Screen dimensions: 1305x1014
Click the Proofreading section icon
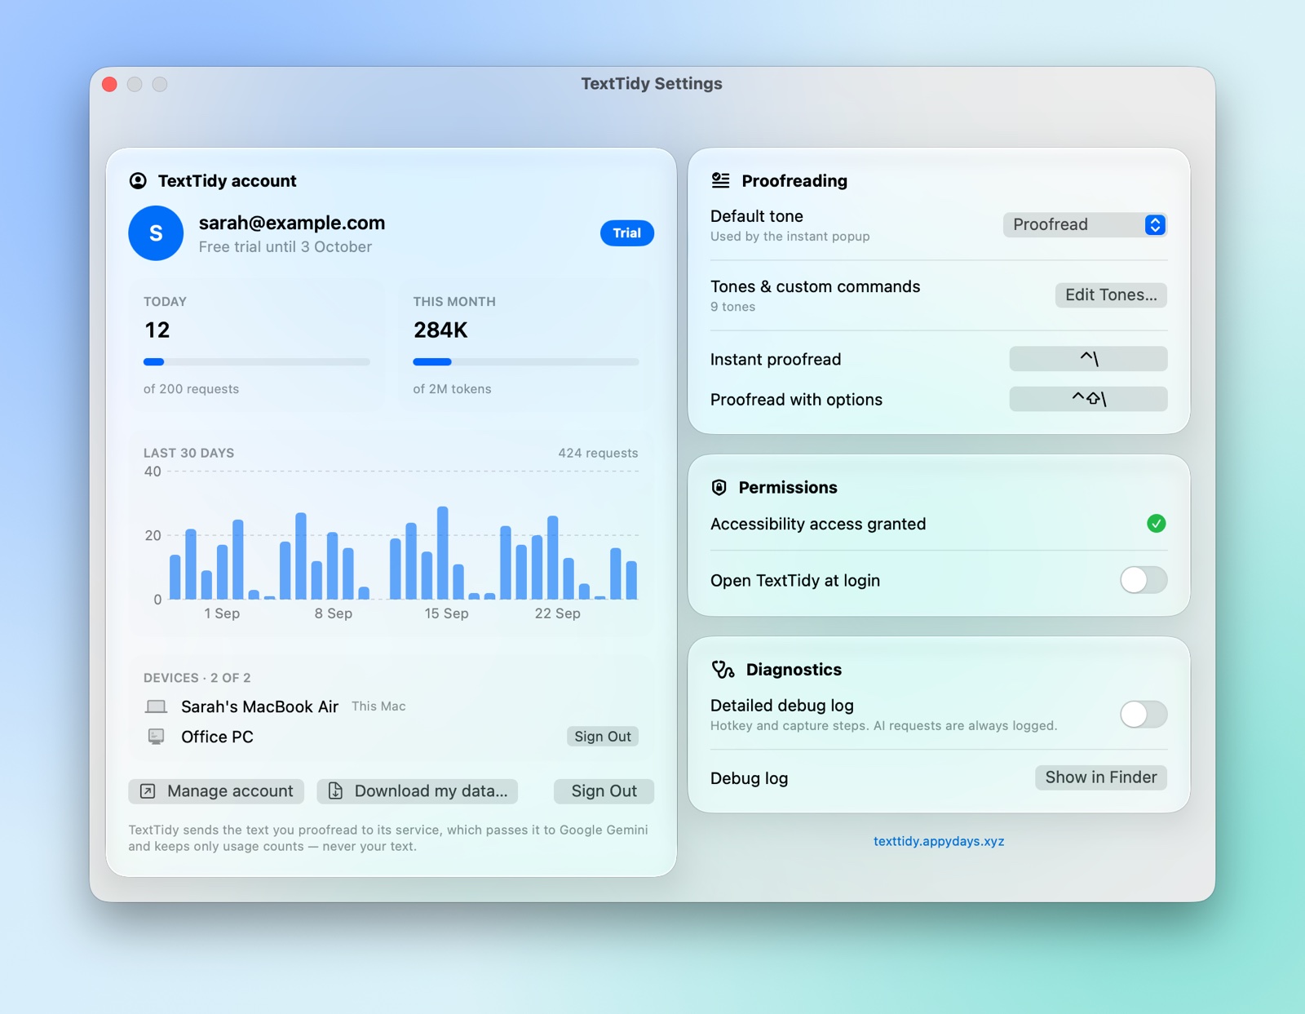pos(720,180)
